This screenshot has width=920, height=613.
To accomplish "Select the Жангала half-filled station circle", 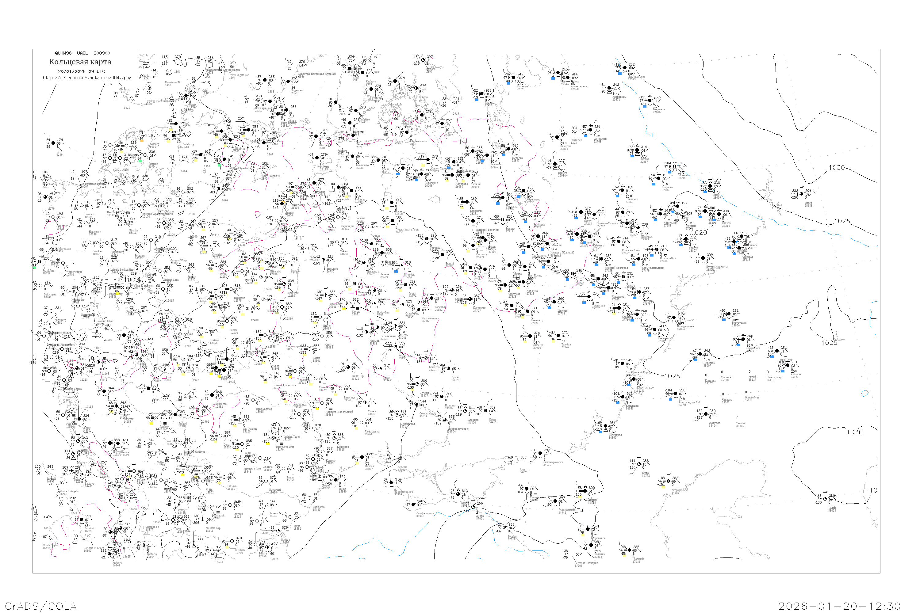I will coord(706,414).
